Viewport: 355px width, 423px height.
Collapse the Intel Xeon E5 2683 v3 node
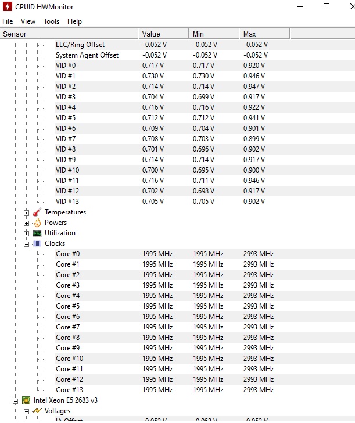click(15, 401)
